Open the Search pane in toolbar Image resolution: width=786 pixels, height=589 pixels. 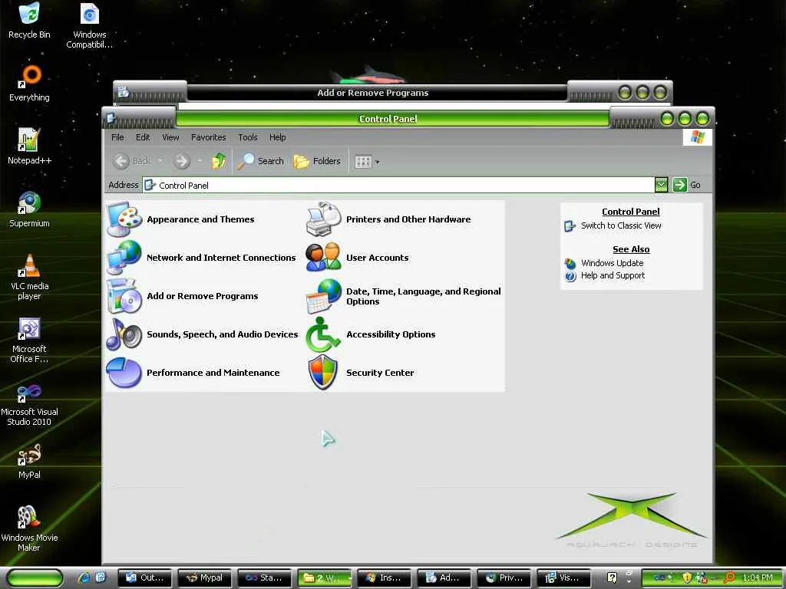coord(261,161)
